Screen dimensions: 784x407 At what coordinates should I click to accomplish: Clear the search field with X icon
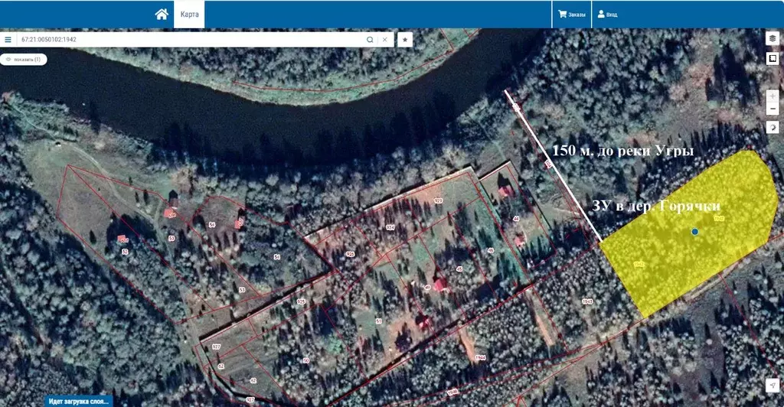coord(385,39)
